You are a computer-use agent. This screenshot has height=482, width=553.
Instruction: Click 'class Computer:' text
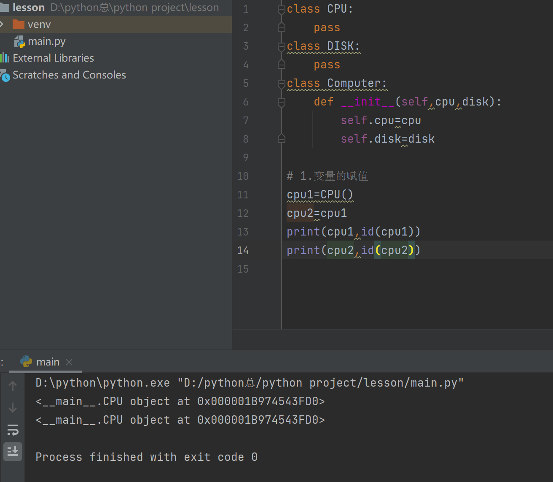point(337,83)
